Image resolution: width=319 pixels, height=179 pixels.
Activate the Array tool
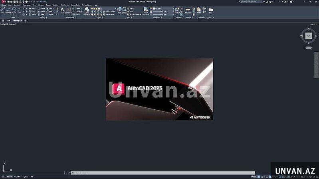point(50,14)
